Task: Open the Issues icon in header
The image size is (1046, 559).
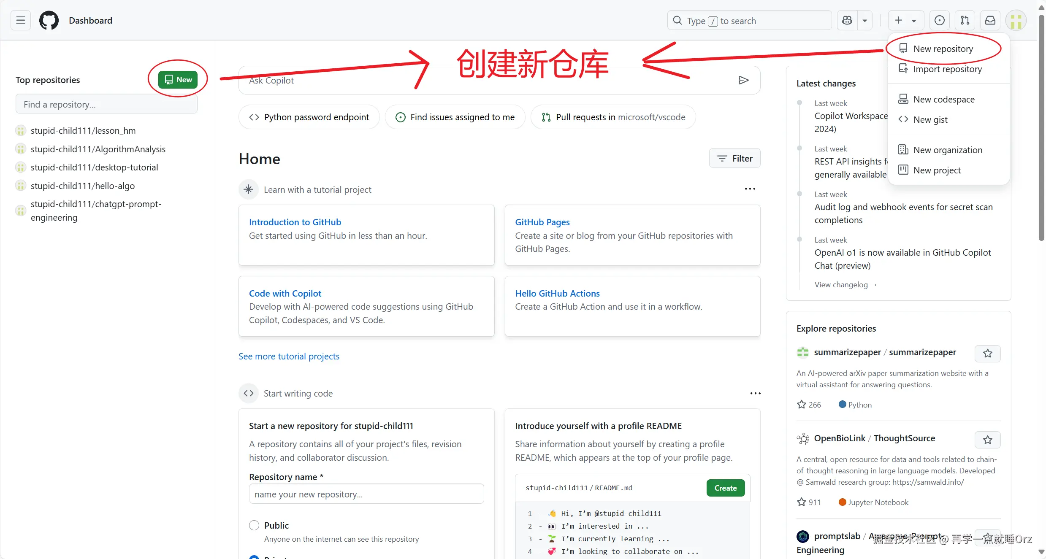Action: 940,20
